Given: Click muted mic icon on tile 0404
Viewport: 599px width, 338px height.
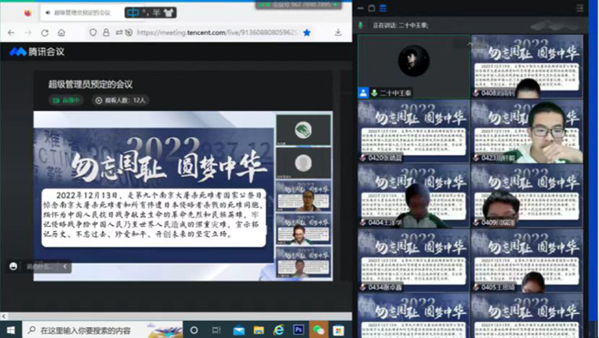Looking at the screenshot, I should pyautogui.click(x=363, y=222).
